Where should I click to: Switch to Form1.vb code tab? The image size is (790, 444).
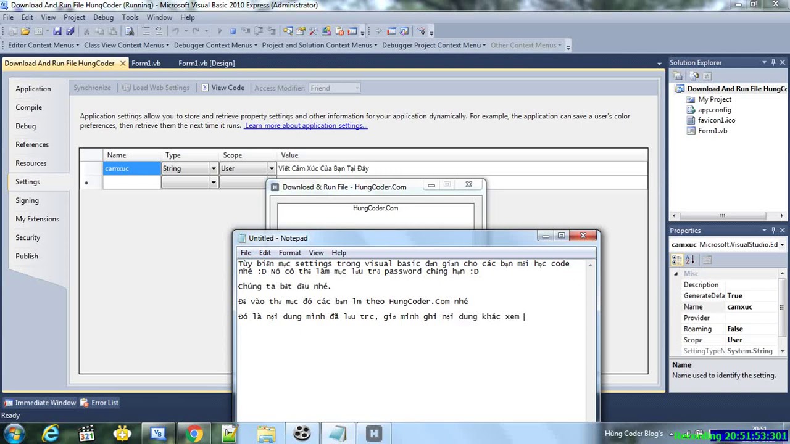146,63
